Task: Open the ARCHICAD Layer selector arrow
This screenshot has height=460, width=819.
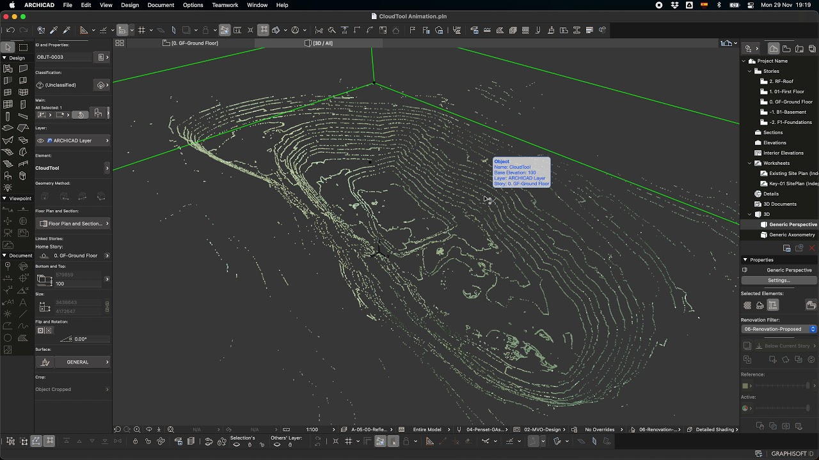Action: 107,141
